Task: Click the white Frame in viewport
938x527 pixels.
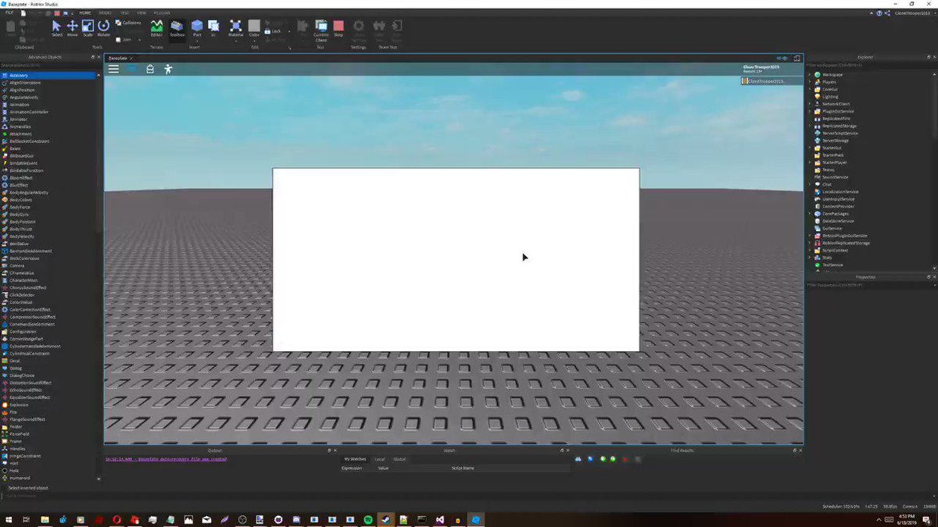Action: pyautogui.click(x=456, y=260)
